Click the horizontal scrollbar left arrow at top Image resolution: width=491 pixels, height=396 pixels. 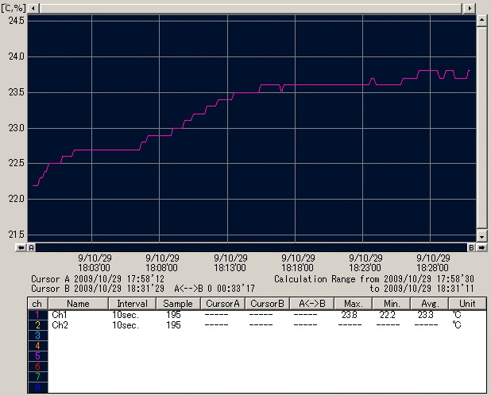click(x=33, y=8)
